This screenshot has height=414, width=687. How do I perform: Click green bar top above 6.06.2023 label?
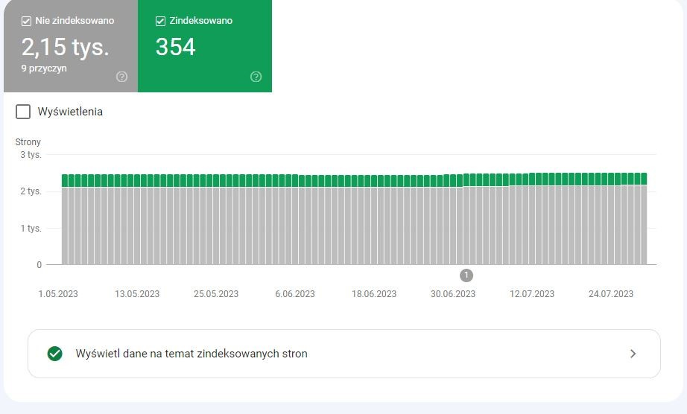(295, 180)
